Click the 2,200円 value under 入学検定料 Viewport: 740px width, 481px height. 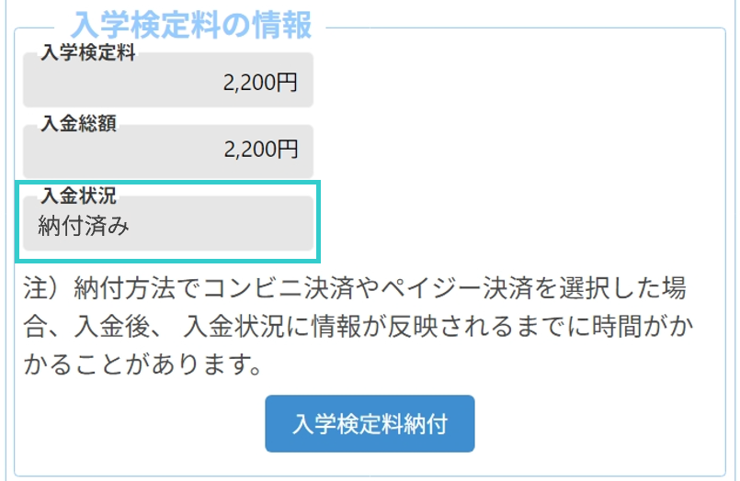coord(260,84)
